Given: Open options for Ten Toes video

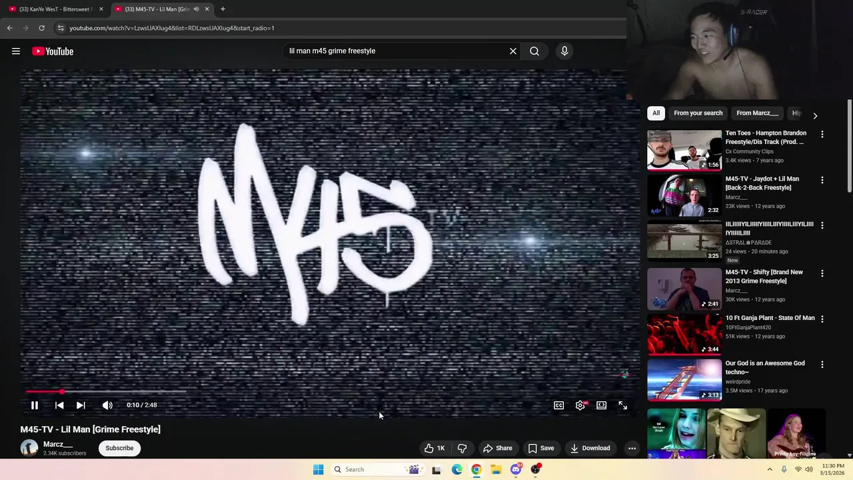Looking at the screenshot, I should (x=822, y=134).
